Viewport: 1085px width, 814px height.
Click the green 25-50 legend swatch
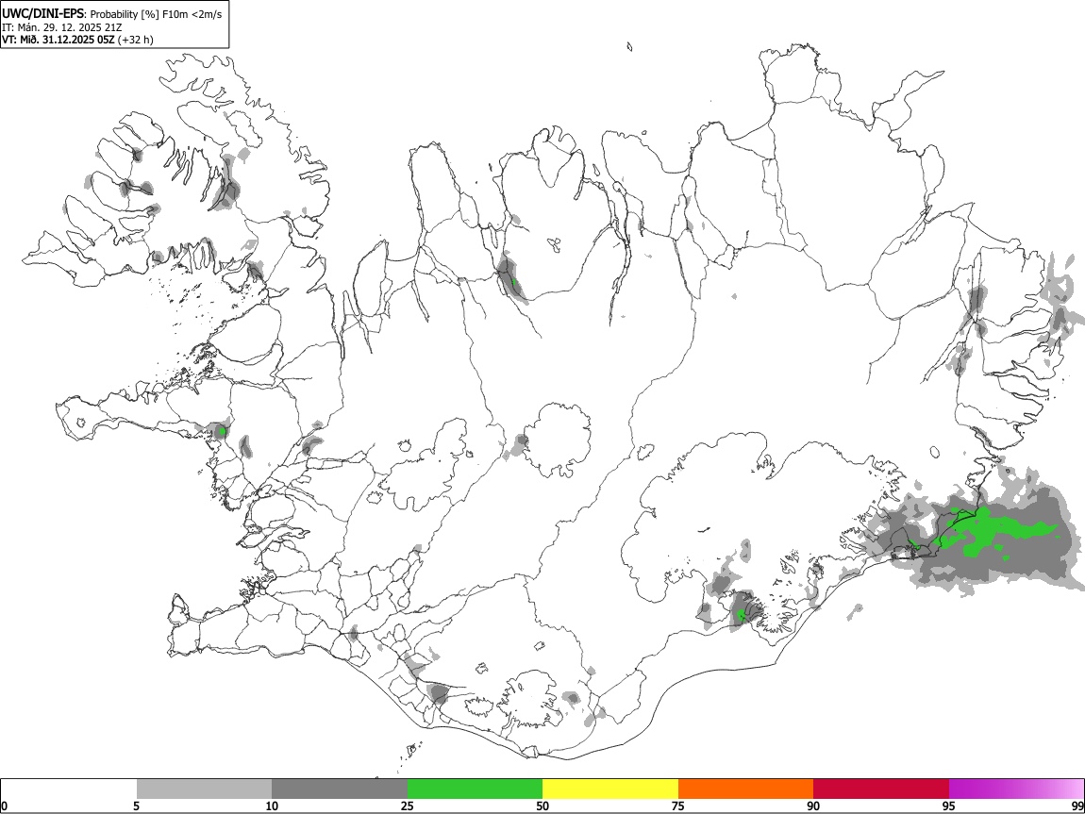[475, 789]
